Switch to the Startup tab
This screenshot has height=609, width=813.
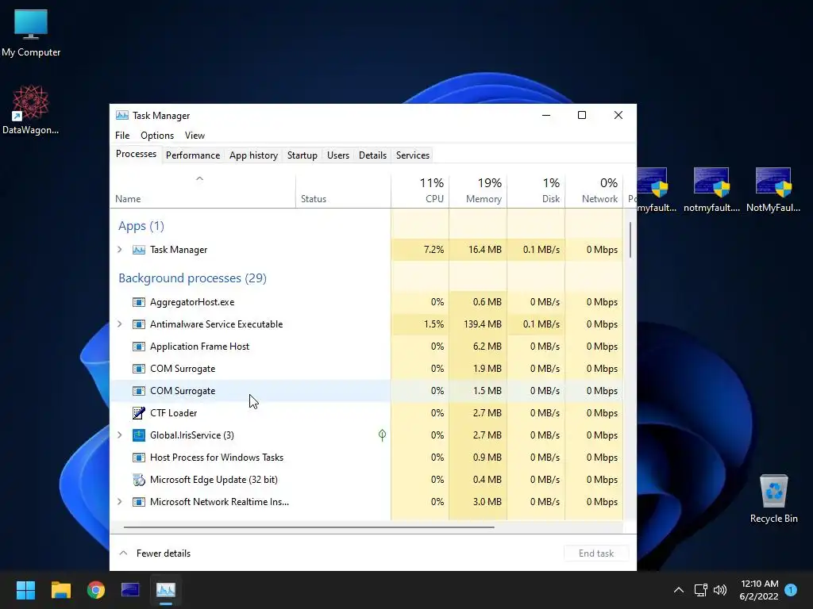[x=302, y=155]
